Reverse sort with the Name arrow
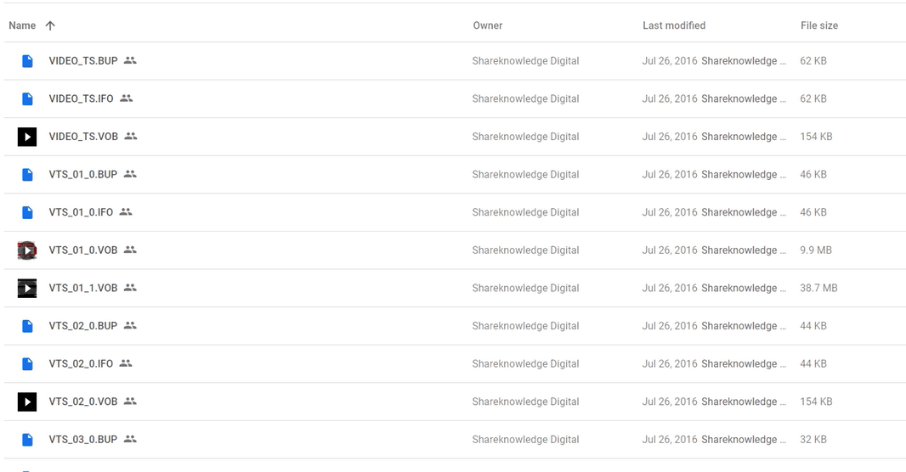The height and width of the screenshot is (472, 906). [50, 25]
